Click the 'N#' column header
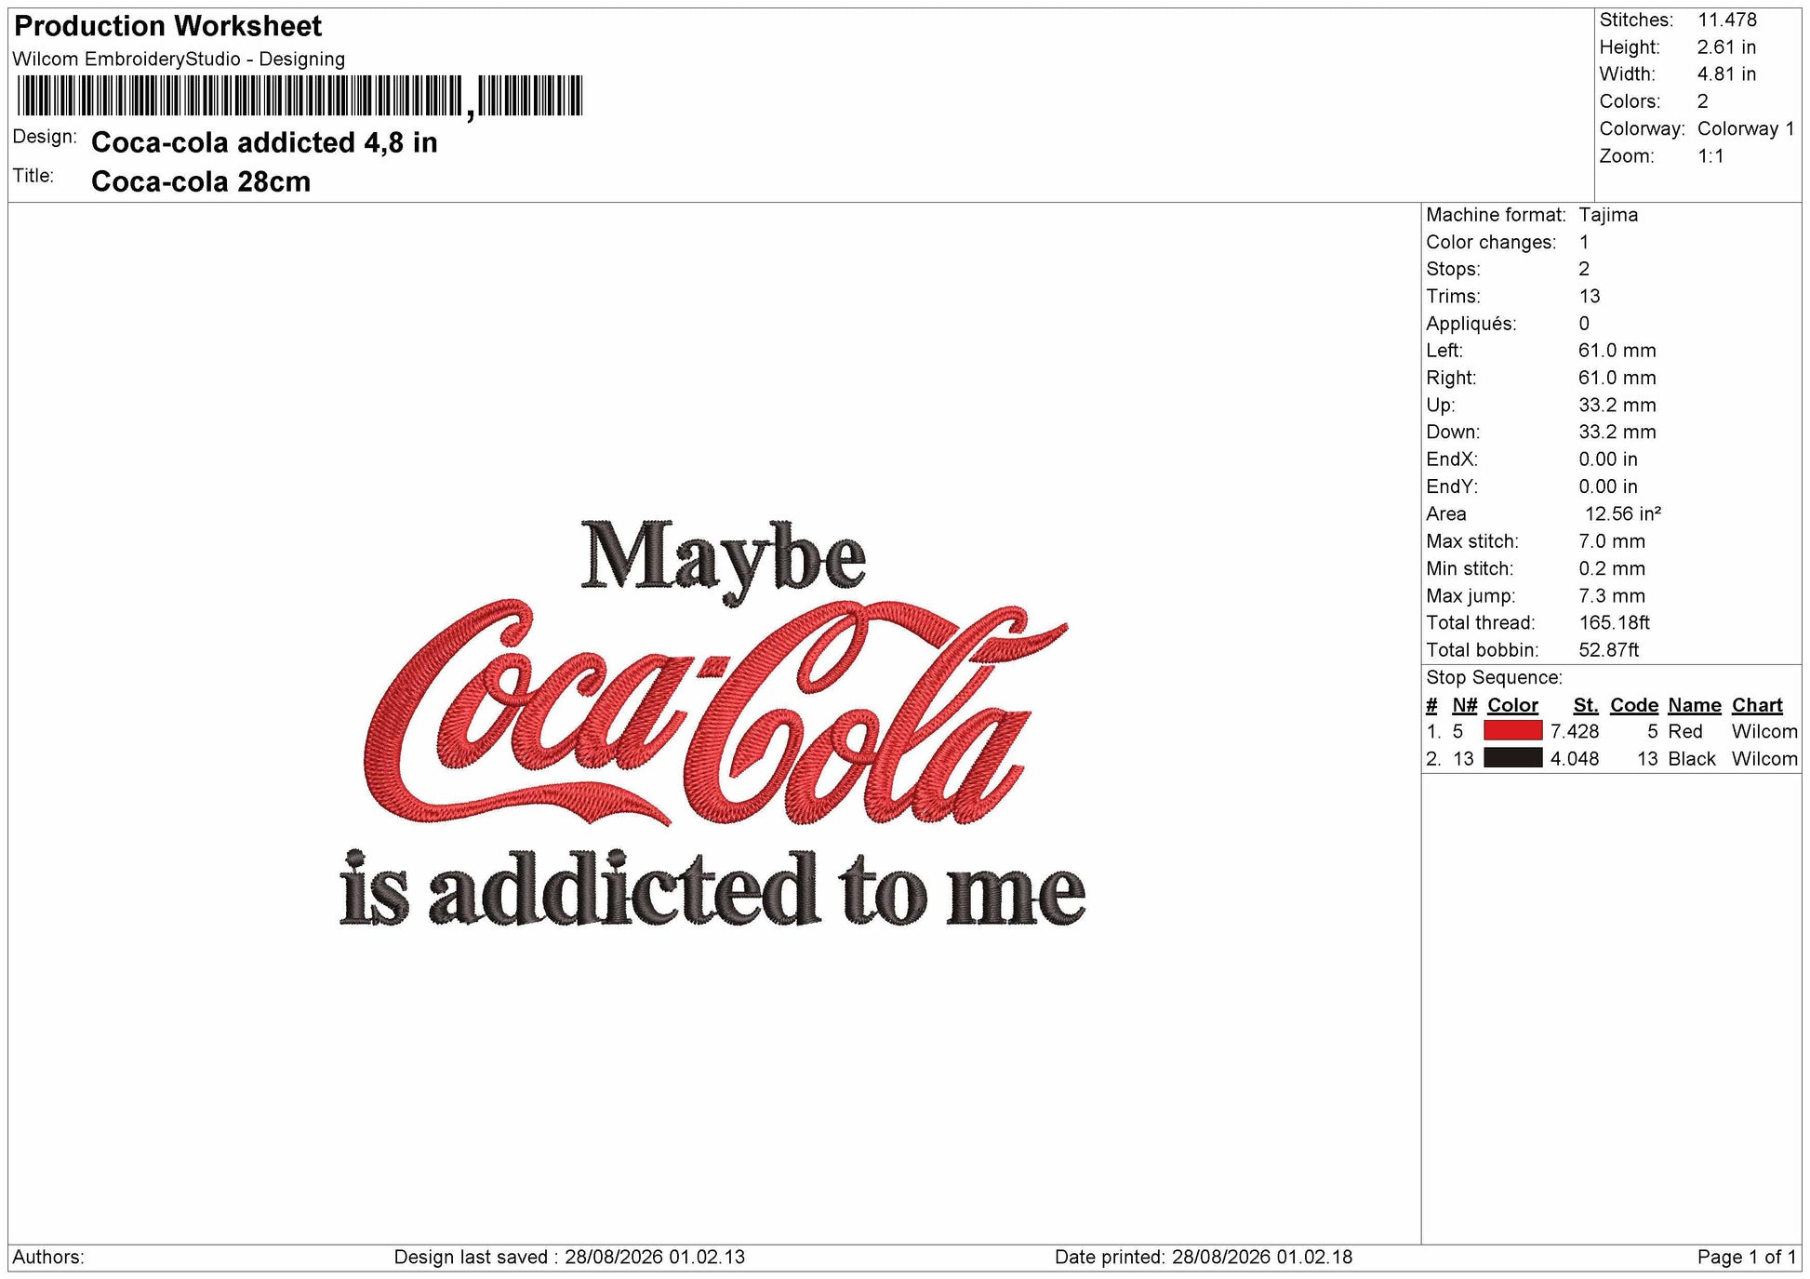Screen dimensions: 1810x1279 pyautogui.click(x=1464, y=705)
